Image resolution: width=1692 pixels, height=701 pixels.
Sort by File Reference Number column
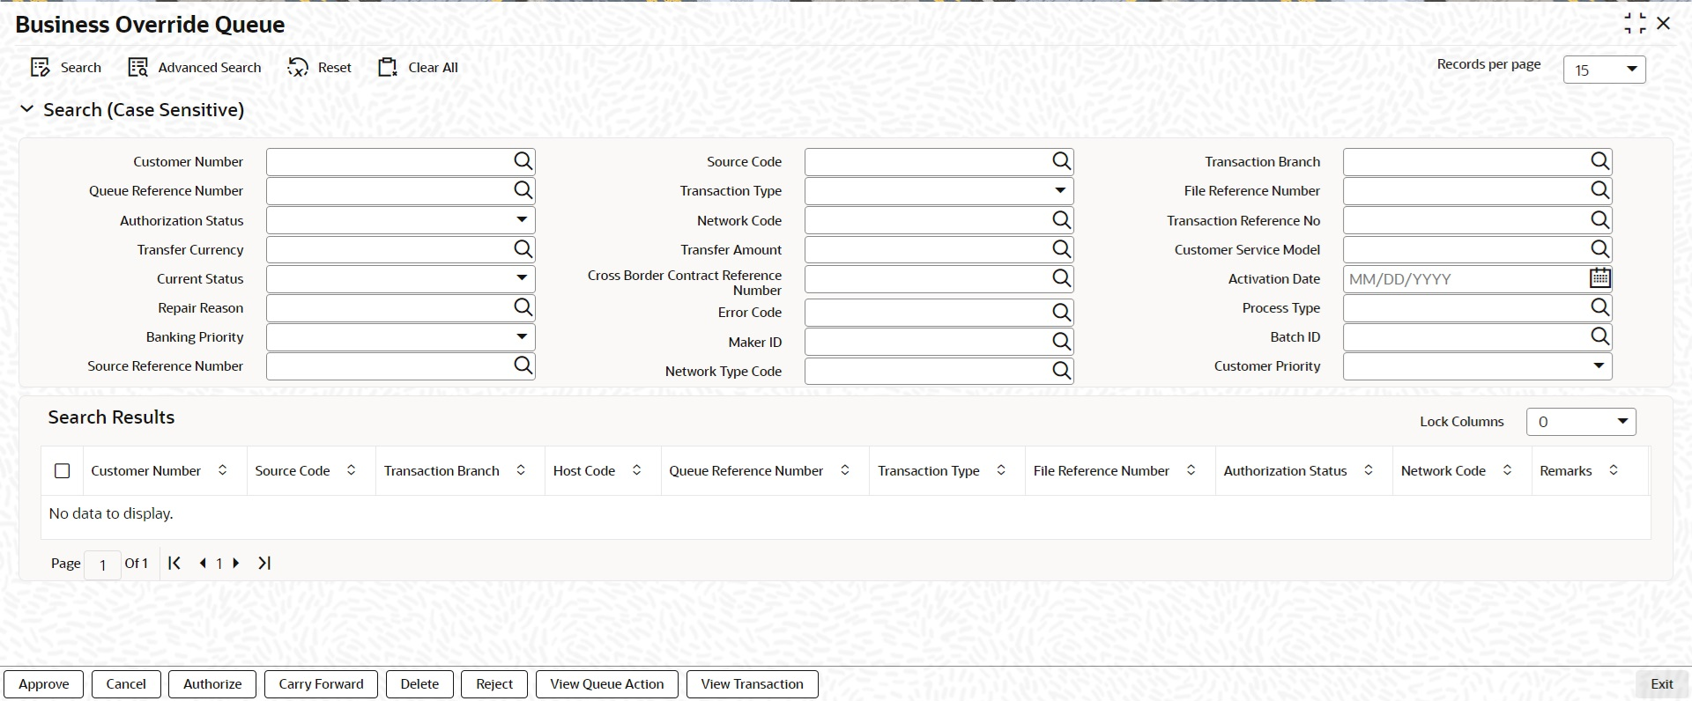pyautogui.click(x=1191, y=470)
